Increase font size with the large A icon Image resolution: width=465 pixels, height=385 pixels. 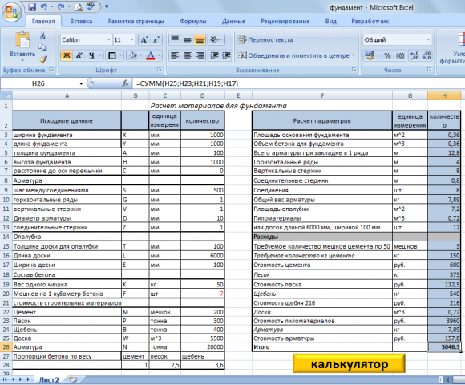[144, 40]
